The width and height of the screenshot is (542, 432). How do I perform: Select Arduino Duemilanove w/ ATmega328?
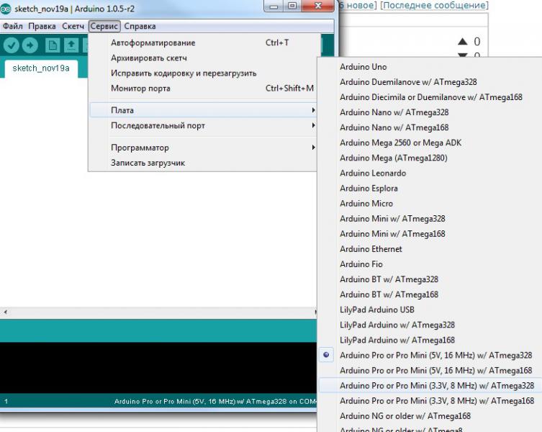click(x=430, y=82)
